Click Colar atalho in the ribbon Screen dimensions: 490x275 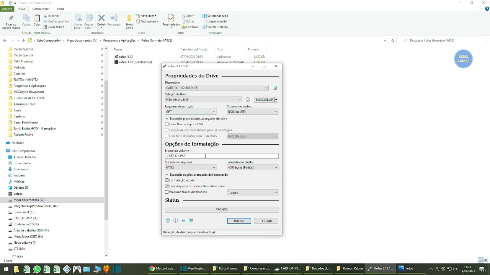point(54,27)
